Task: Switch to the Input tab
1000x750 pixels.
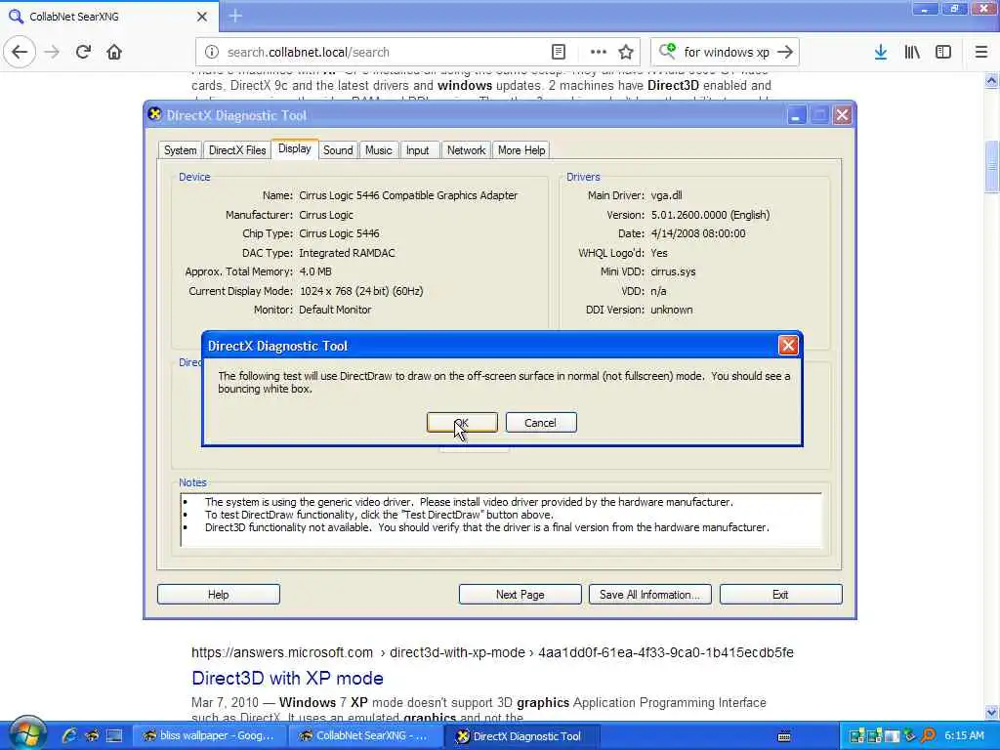Action: pyautogui.click(x=418, y=149)
